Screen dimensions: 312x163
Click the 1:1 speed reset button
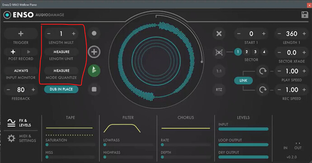click(219, 71)
